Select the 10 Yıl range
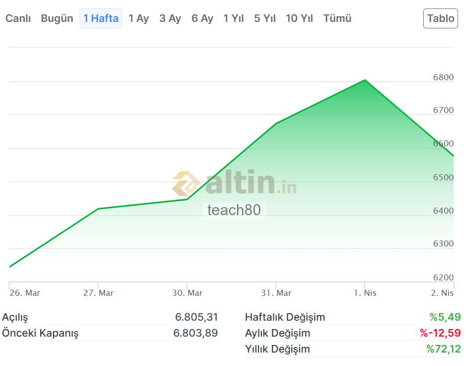This screenshot has height=366, width=468. (x=299, y=18)
